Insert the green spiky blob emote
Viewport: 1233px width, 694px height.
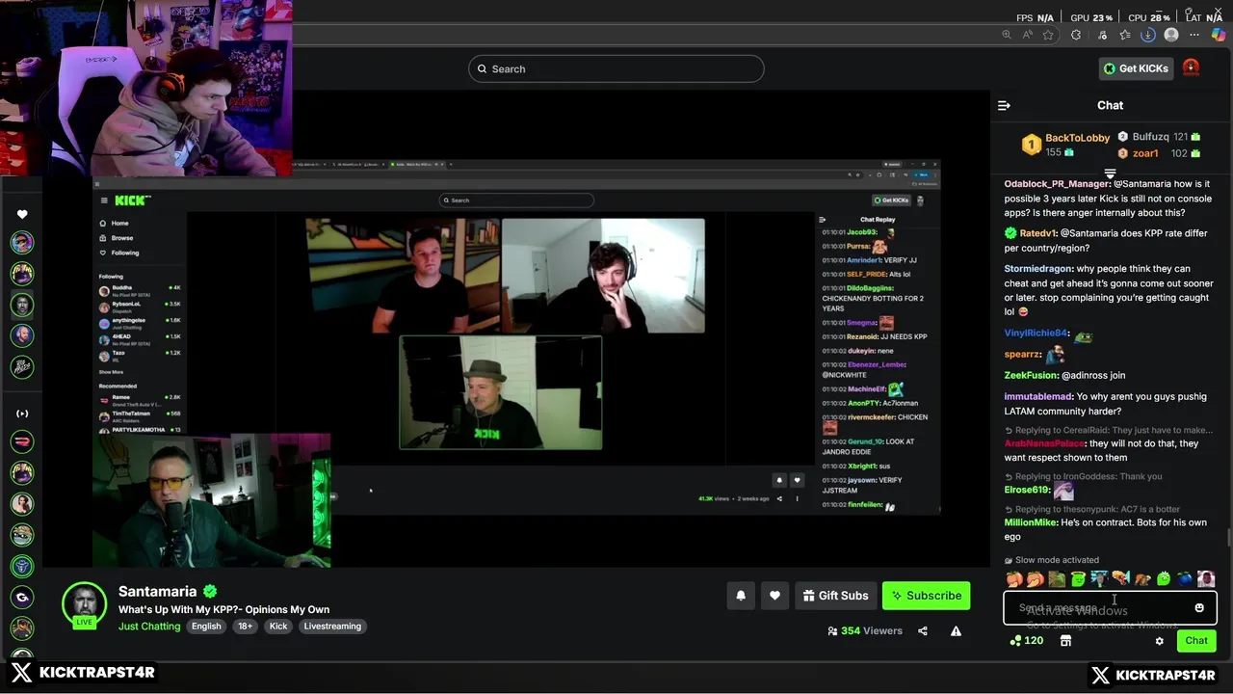1164,579
